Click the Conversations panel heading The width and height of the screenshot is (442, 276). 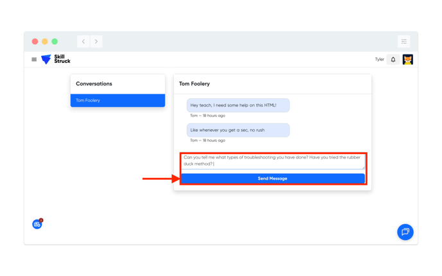[x=94, y=84]
